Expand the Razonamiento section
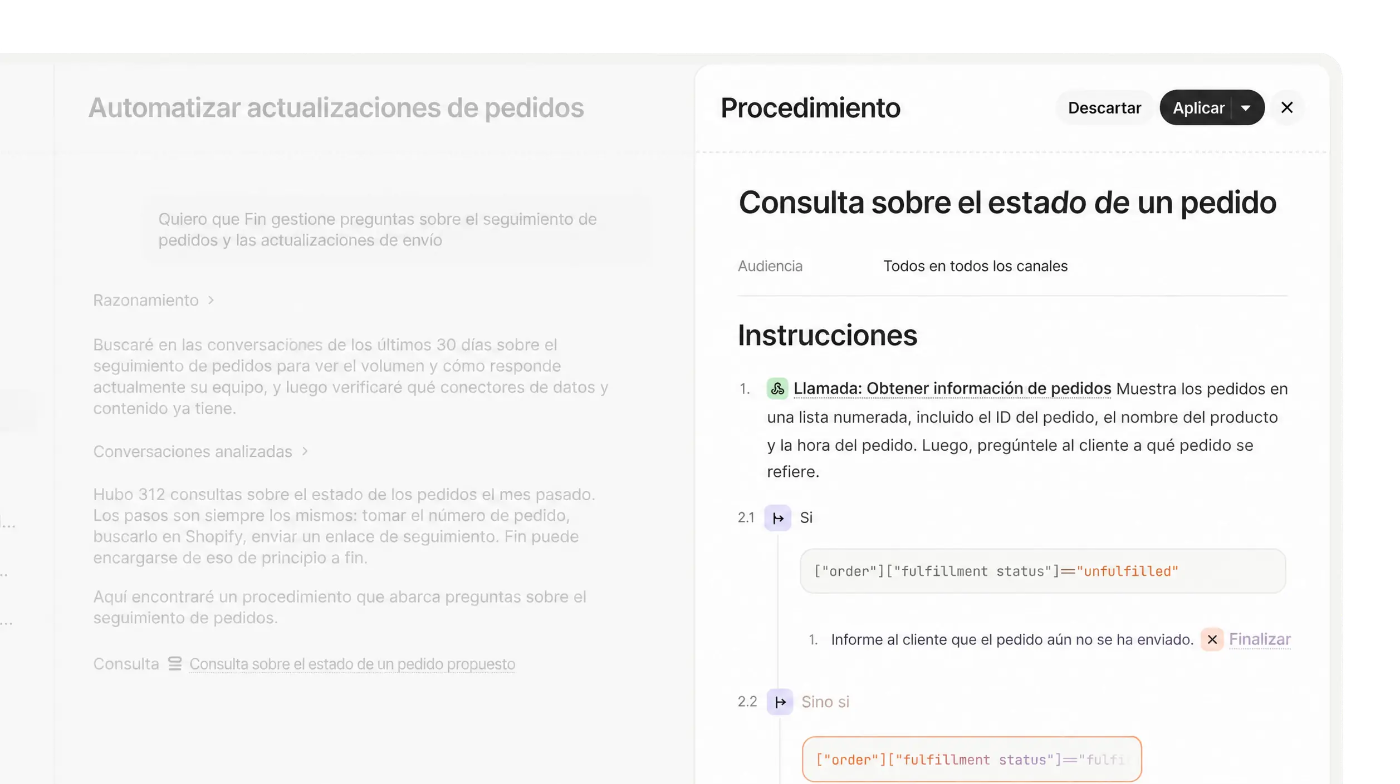1400x784 pixels. click(x=154, y=300)
